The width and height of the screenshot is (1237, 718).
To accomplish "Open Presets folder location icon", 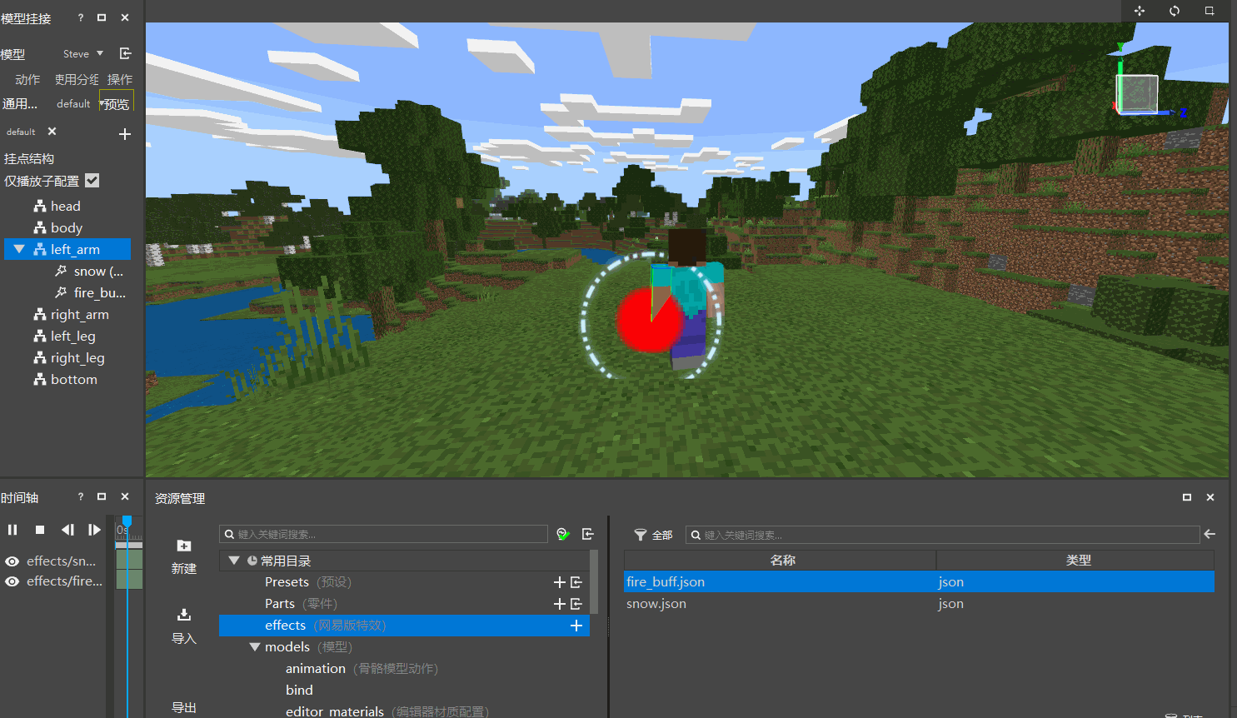I will [x=576, y=582].
